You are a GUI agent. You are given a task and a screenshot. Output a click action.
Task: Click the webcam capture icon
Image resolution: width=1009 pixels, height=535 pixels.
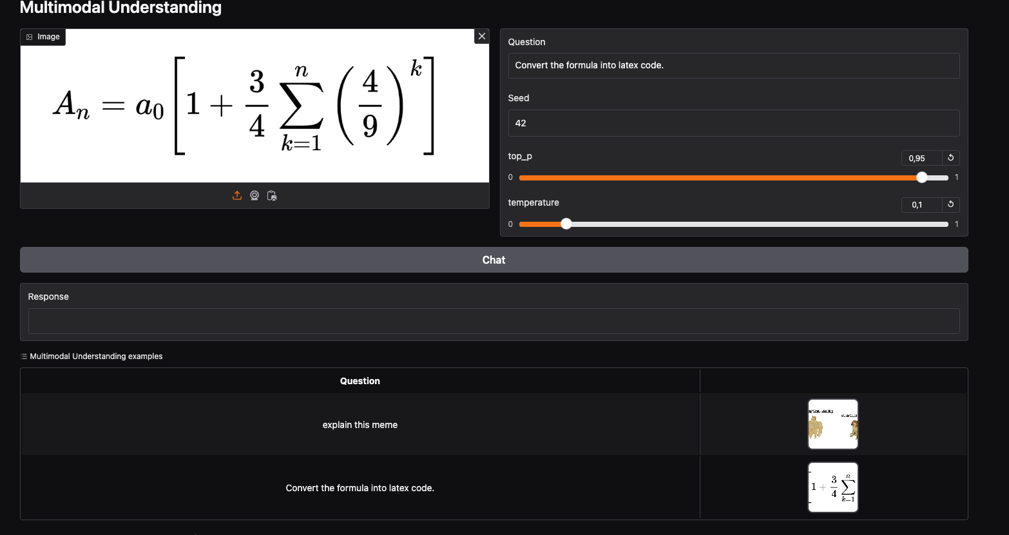[255, 195]
